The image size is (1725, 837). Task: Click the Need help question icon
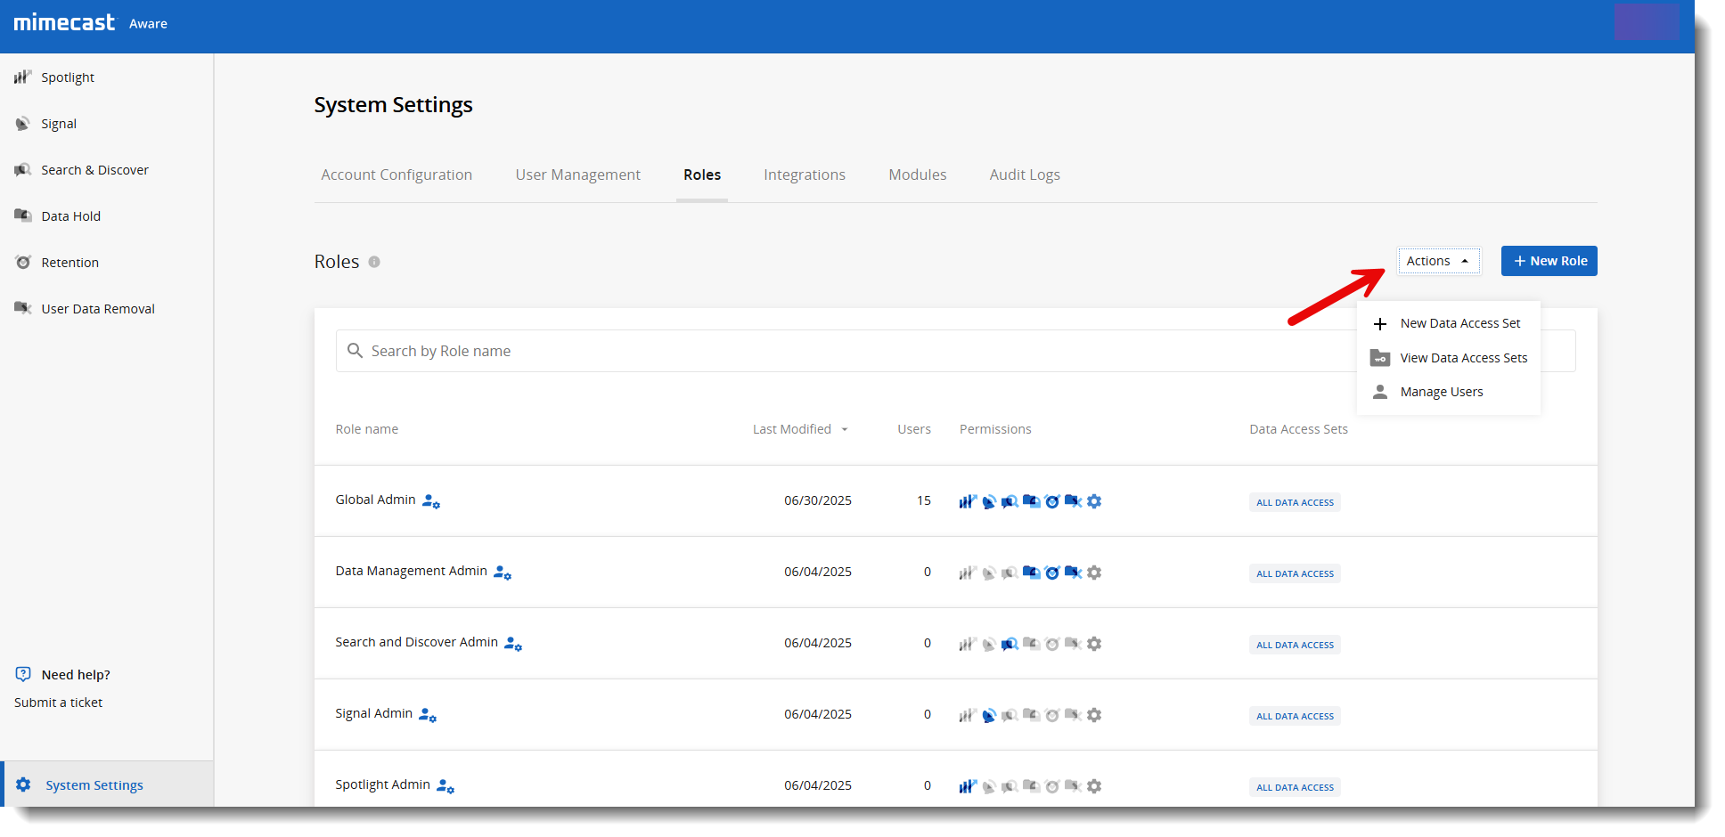click(x=23, y=674)
